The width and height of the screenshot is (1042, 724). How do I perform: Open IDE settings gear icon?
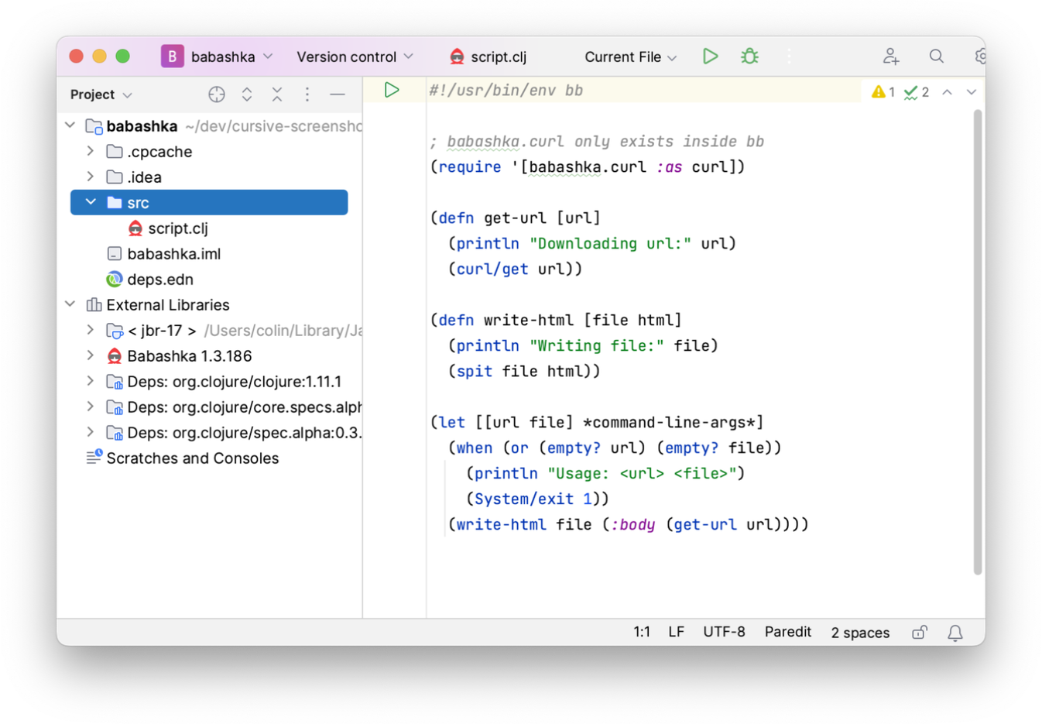(x=980, y=57)
